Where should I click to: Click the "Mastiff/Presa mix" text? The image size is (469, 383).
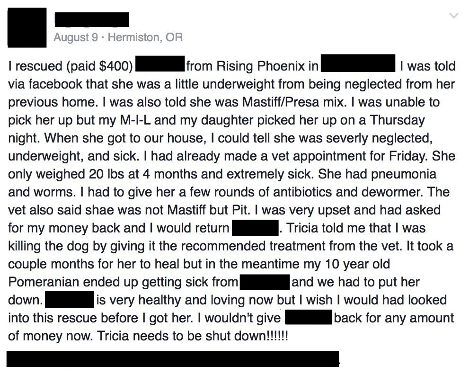point(293,102)
